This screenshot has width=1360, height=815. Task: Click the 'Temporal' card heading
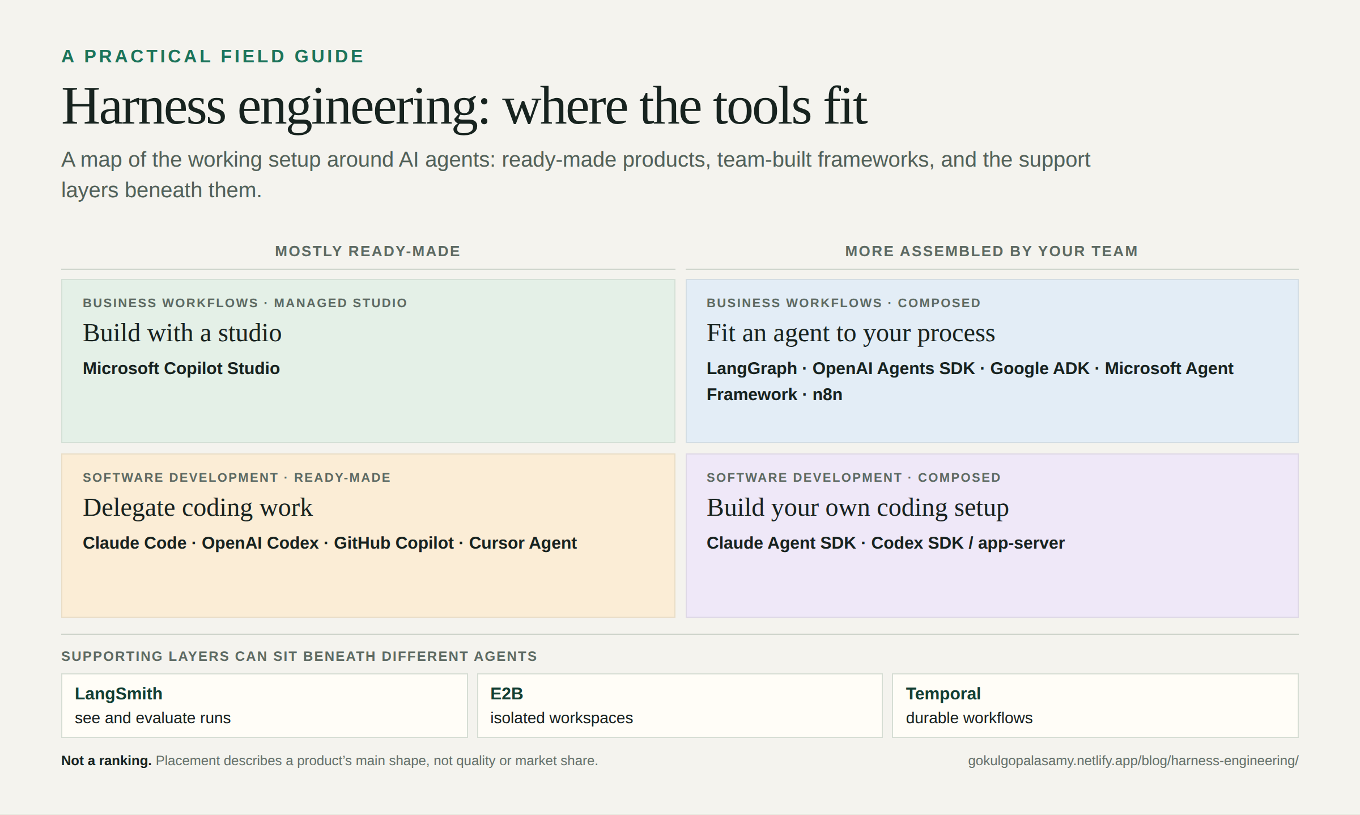tap(943, 694)
